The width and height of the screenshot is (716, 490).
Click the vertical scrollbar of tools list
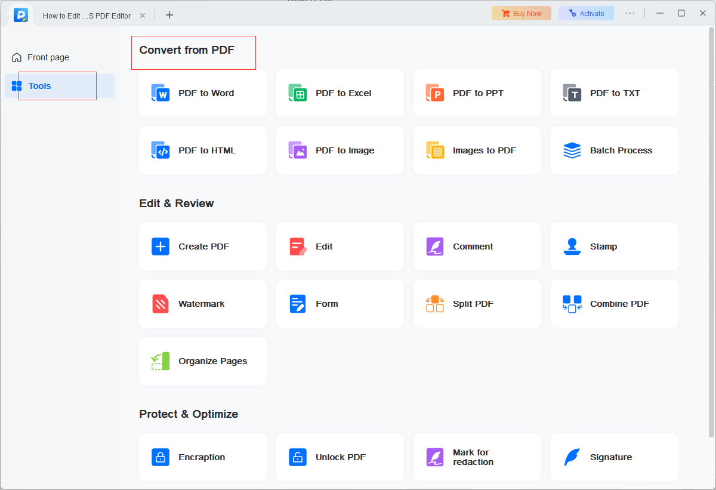tap(711, 233)
